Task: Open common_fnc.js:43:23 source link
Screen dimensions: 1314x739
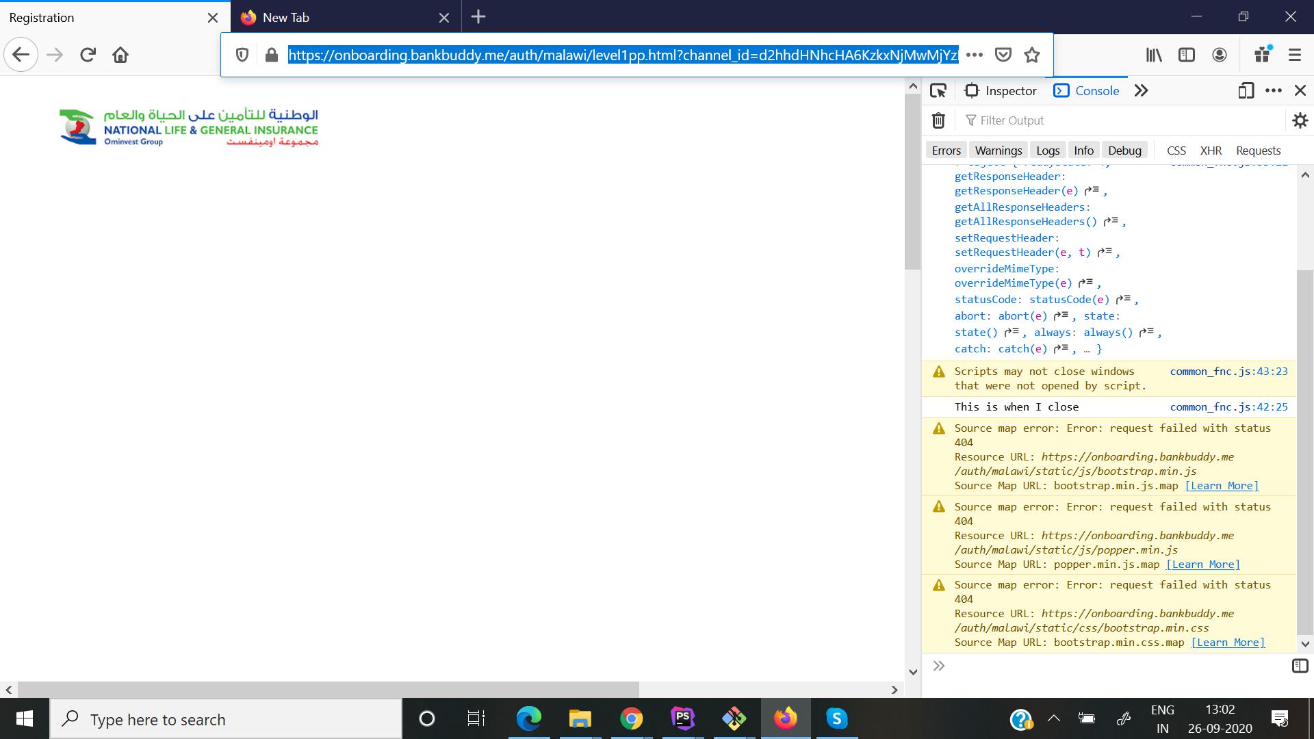Action: click(1228, 371)
